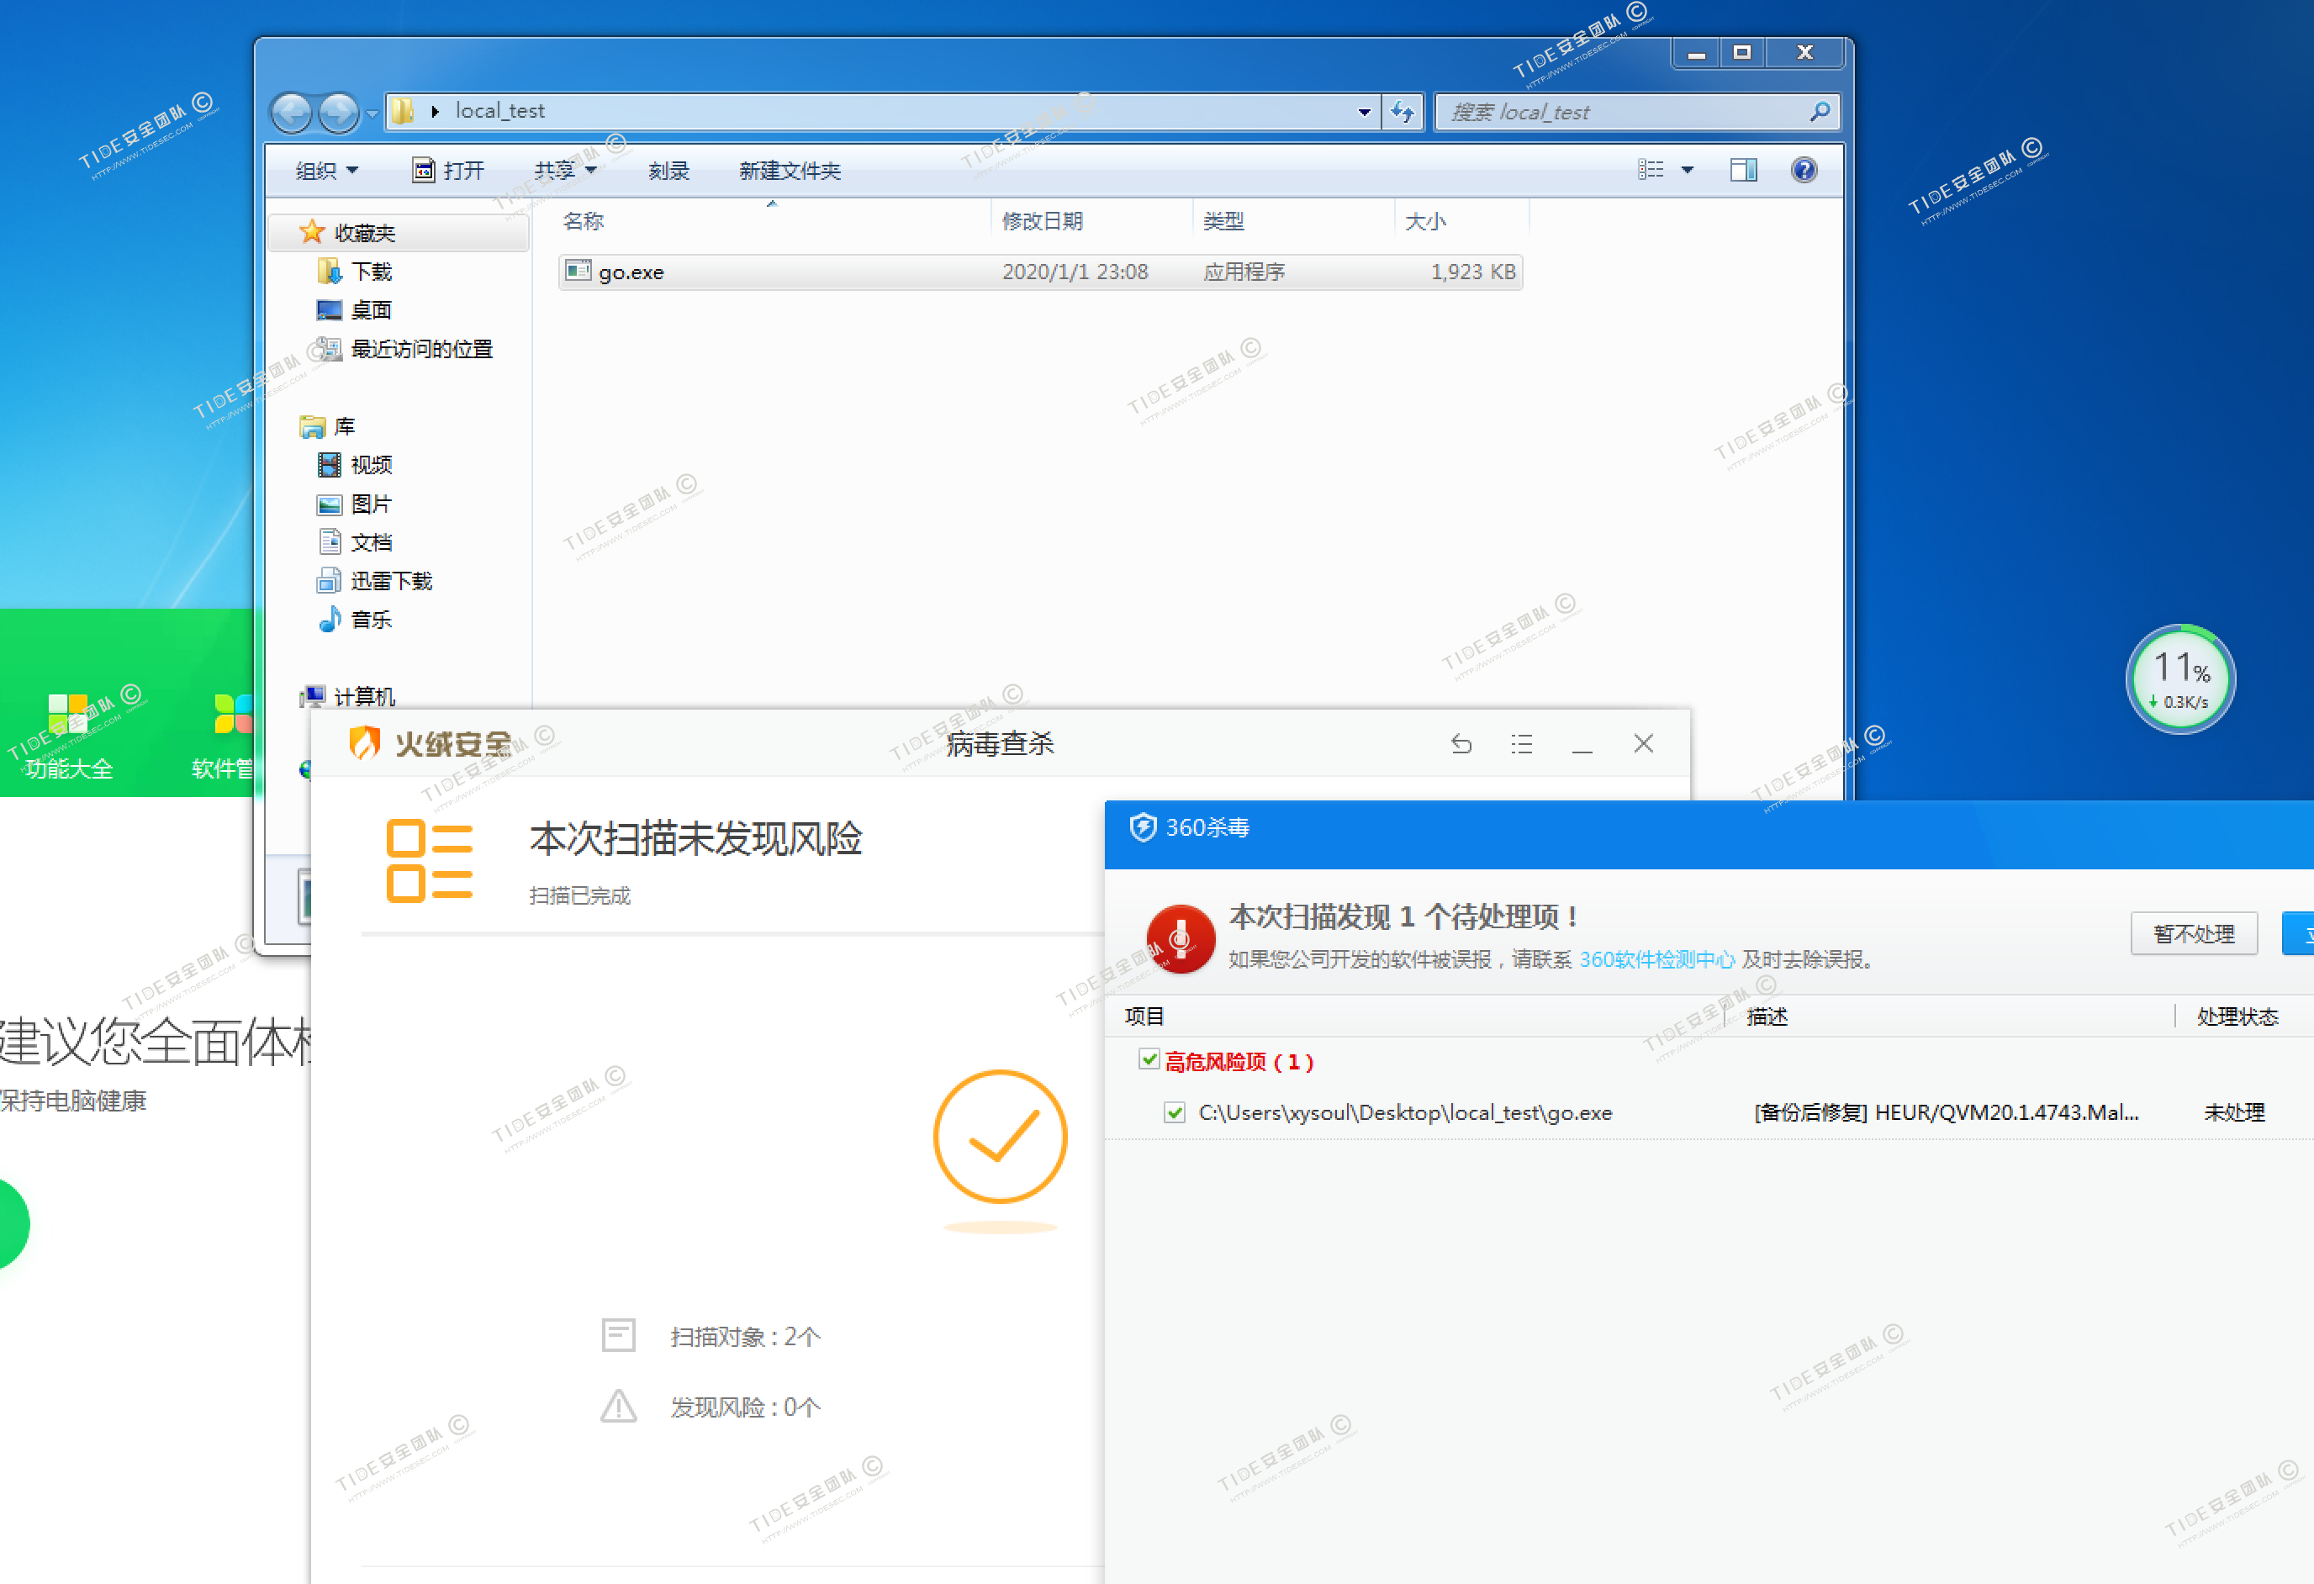Uncheck the 高危风险项 group checkbox

1149,1059
